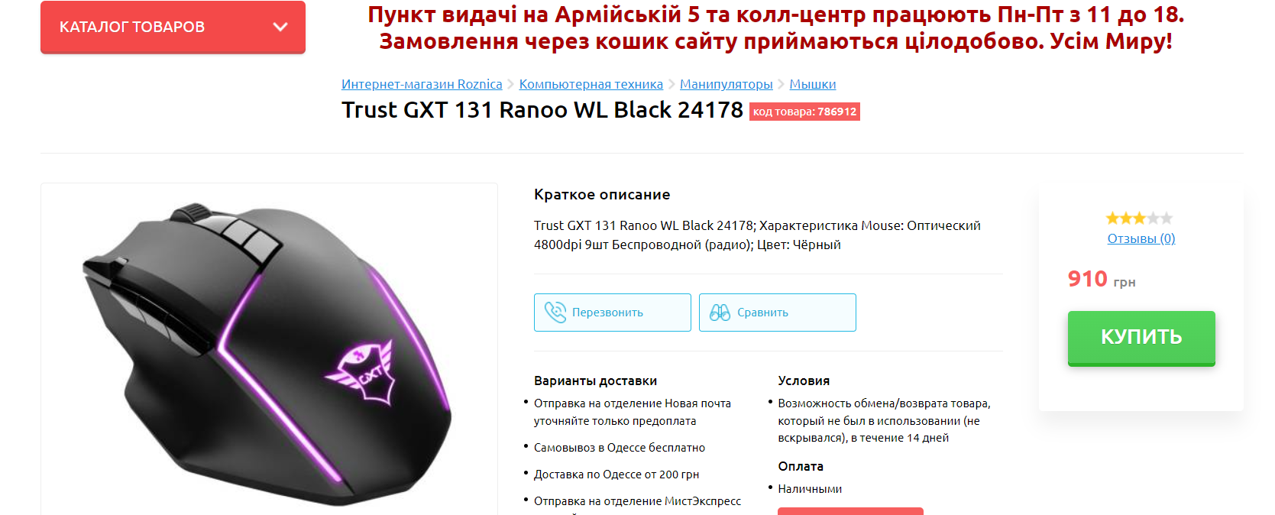The image size is (1275, 515).
Task: Click the 910 грн price label
Action: (1102, 279)
